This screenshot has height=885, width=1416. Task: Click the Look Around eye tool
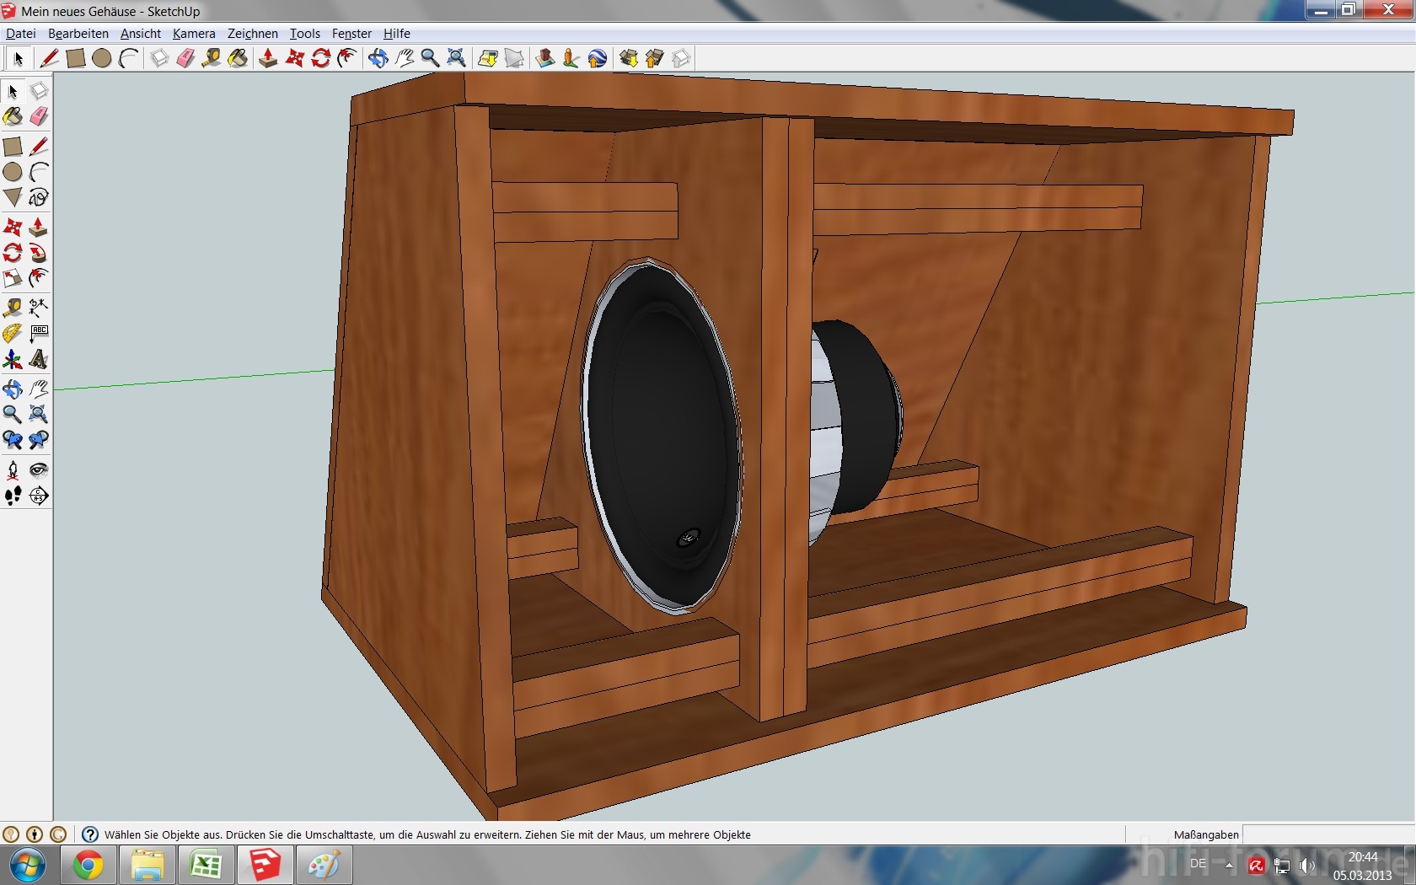pyautogui.click(x=39, y=469)
